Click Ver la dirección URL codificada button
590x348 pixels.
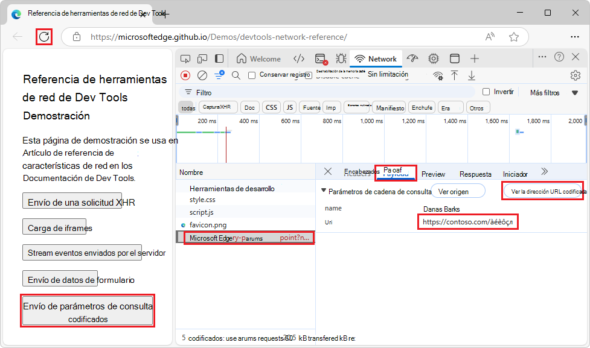(x=544, y=191)
